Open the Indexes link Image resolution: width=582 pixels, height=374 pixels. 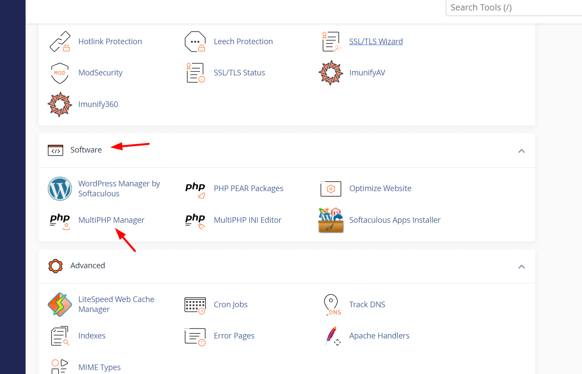pyautogui.click(x=92, y=336)
